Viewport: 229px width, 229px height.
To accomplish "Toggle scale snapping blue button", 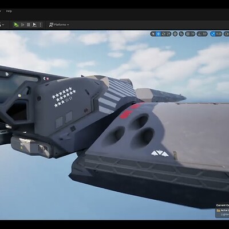I will [213, 34].
